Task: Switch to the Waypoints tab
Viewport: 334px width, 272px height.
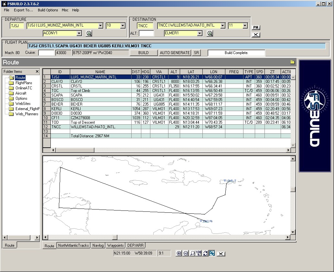Action: (115, 245)
